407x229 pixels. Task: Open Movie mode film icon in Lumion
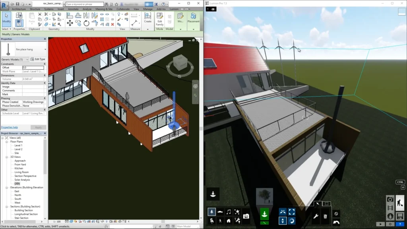[x=390, y=208]
